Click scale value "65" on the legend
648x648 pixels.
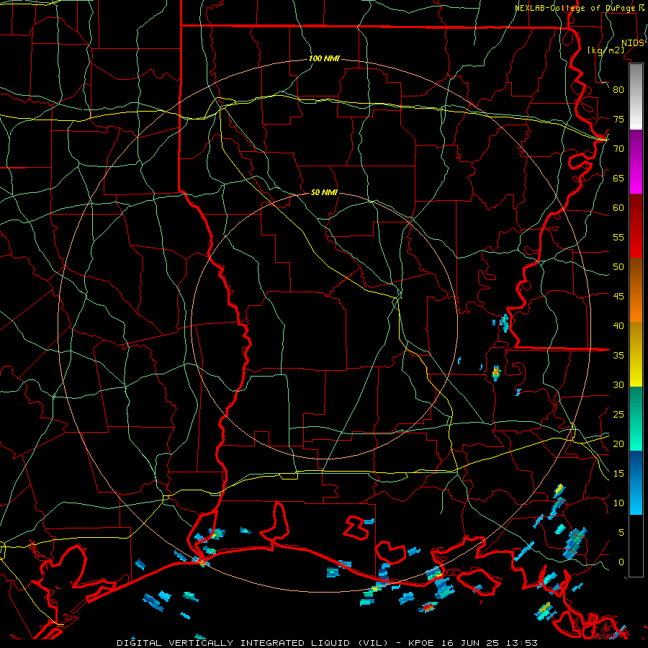[x=618, y=179]
